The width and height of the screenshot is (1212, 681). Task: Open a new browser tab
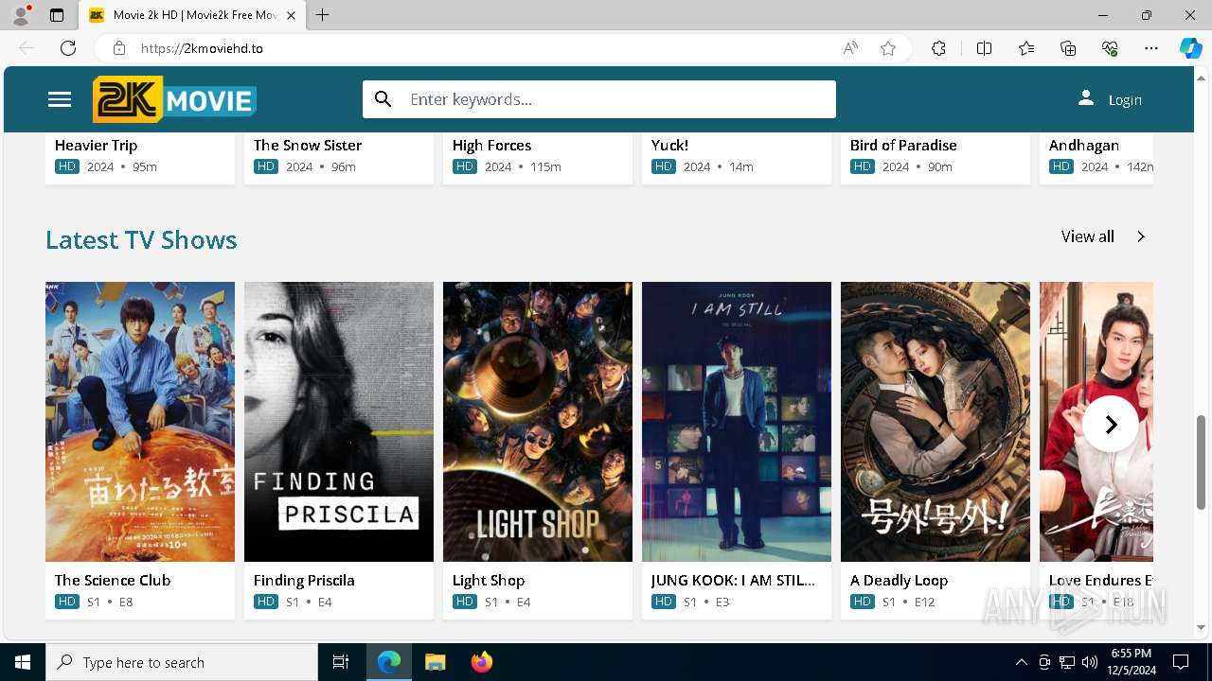click(x=323, y=15)
